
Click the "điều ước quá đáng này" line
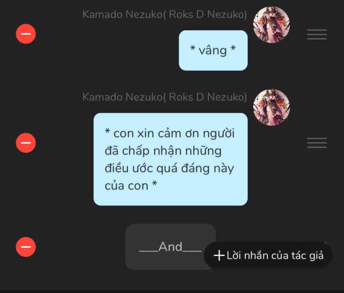pyautogui.click(x=169, y=168)
